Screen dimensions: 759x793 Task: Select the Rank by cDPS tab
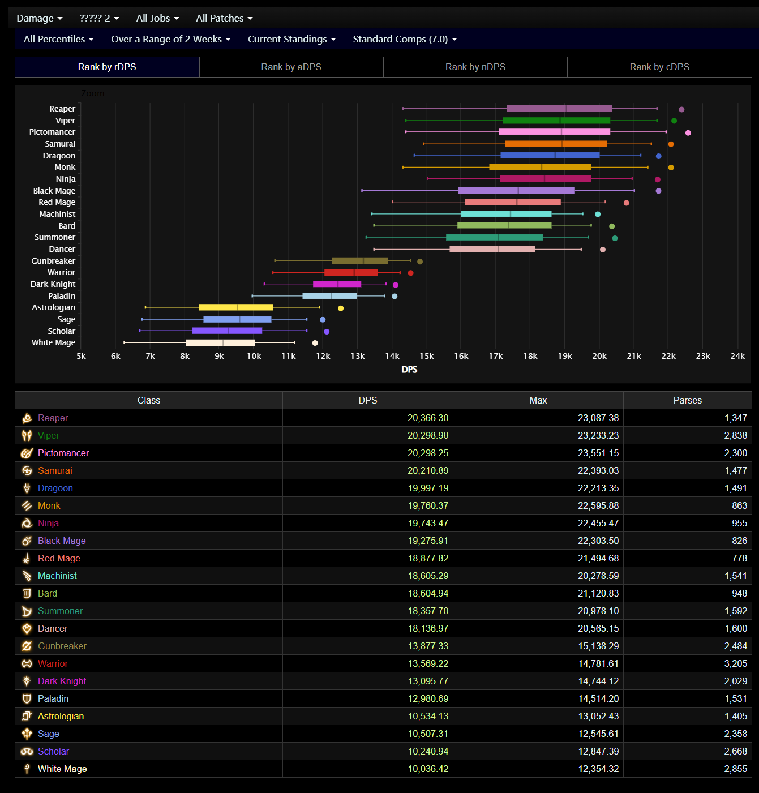click(x=659, y=67)
